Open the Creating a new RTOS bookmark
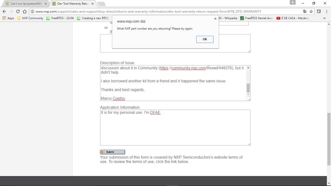Screen dimensions: 331x186 93,18
